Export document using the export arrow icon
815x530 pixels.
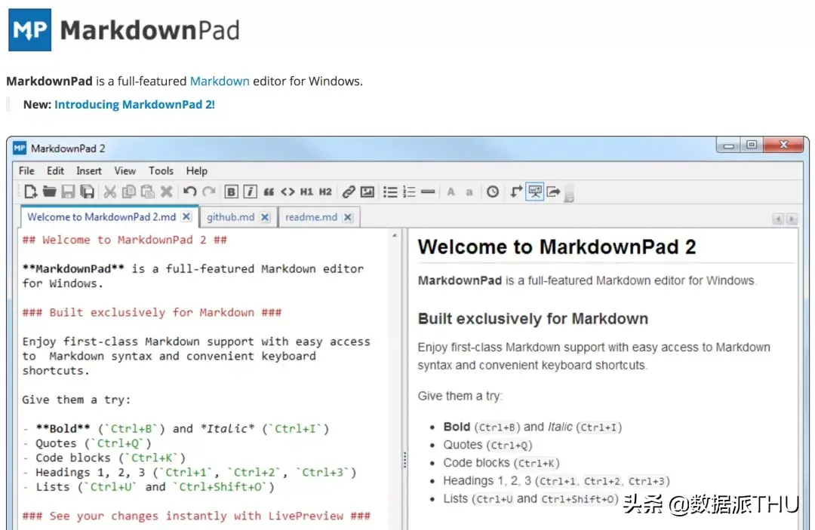[554, 192]
